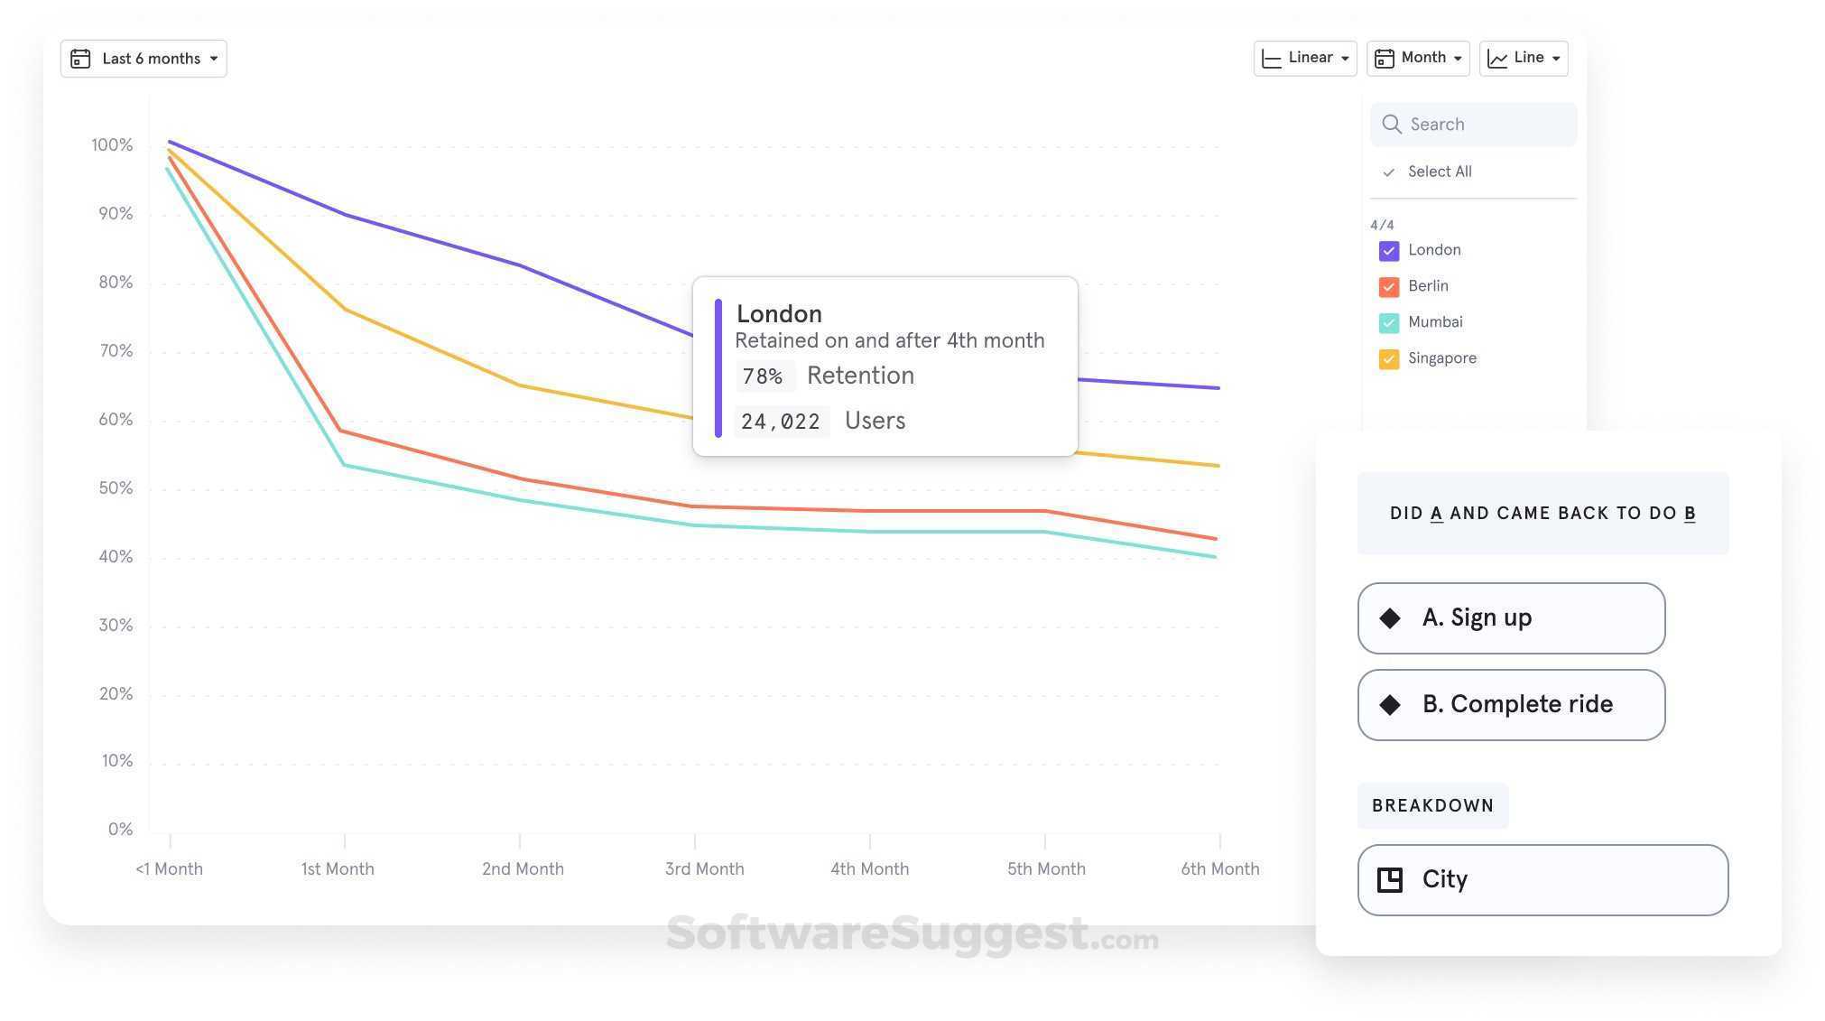Click the Linear scale icon

tap(1272, 57)
